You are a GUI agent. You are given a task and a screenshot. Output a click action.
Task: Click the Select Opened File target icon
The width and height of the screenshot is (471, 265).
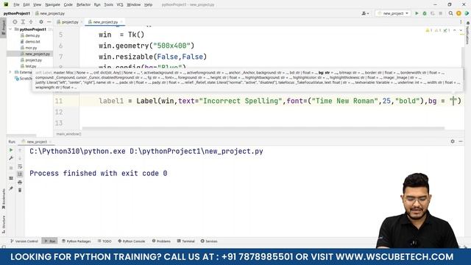tap(15, 22)
